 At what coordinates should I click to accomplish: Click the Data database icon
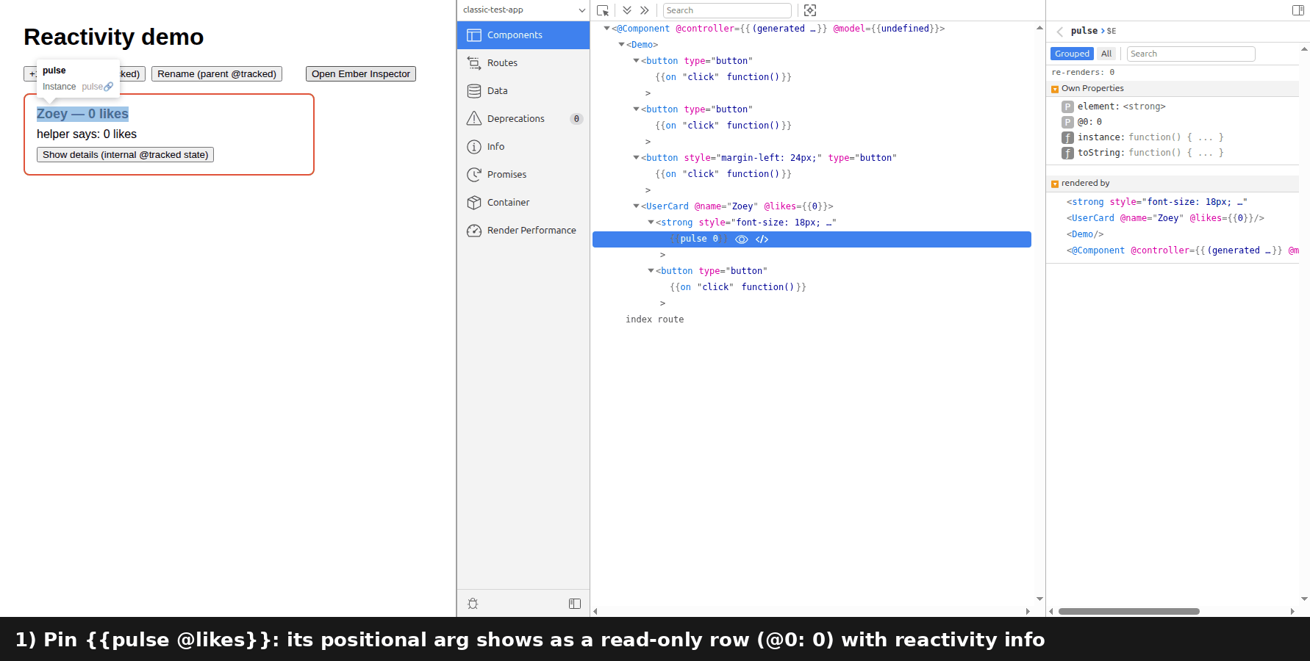(474, 91)
